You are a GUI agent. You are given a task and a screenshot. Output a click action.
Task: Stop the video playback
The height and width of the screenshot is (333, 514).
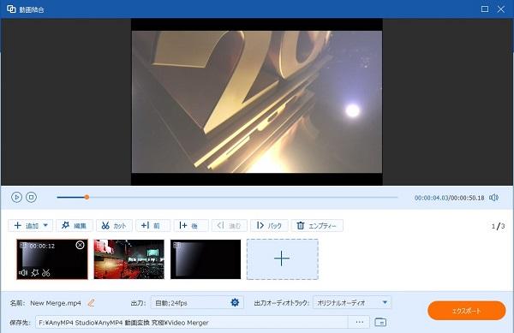click(31, 197)
